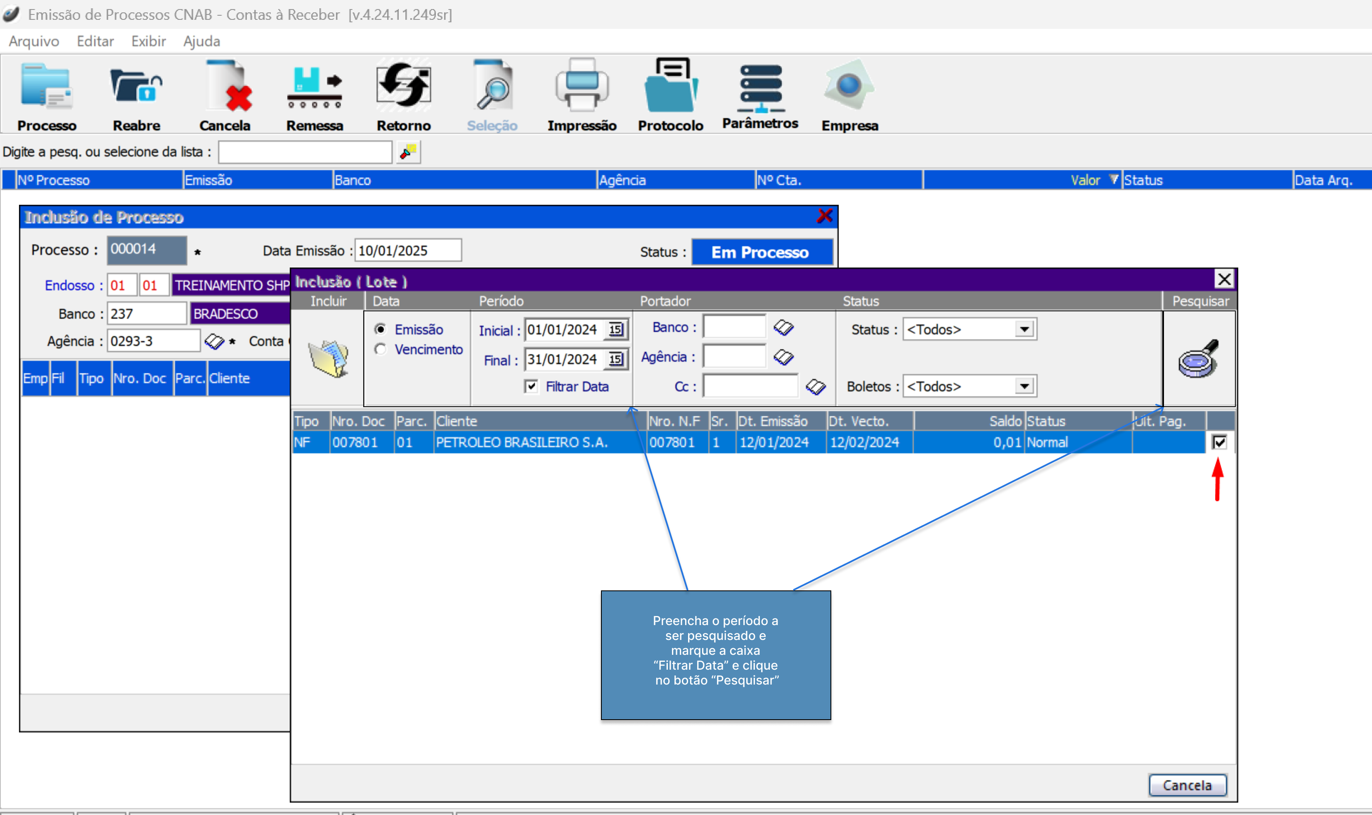The image size is (1372, 815).
Task: Open the Boletos dropdown list
Action: point(1024,386)
